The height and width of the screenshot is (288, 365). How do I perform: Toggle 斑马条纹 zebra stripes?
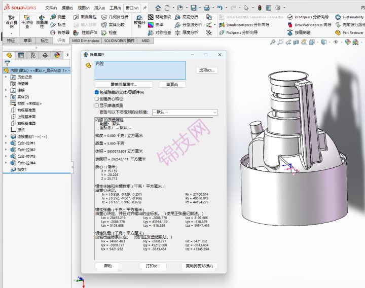click(x=160, y=17)
